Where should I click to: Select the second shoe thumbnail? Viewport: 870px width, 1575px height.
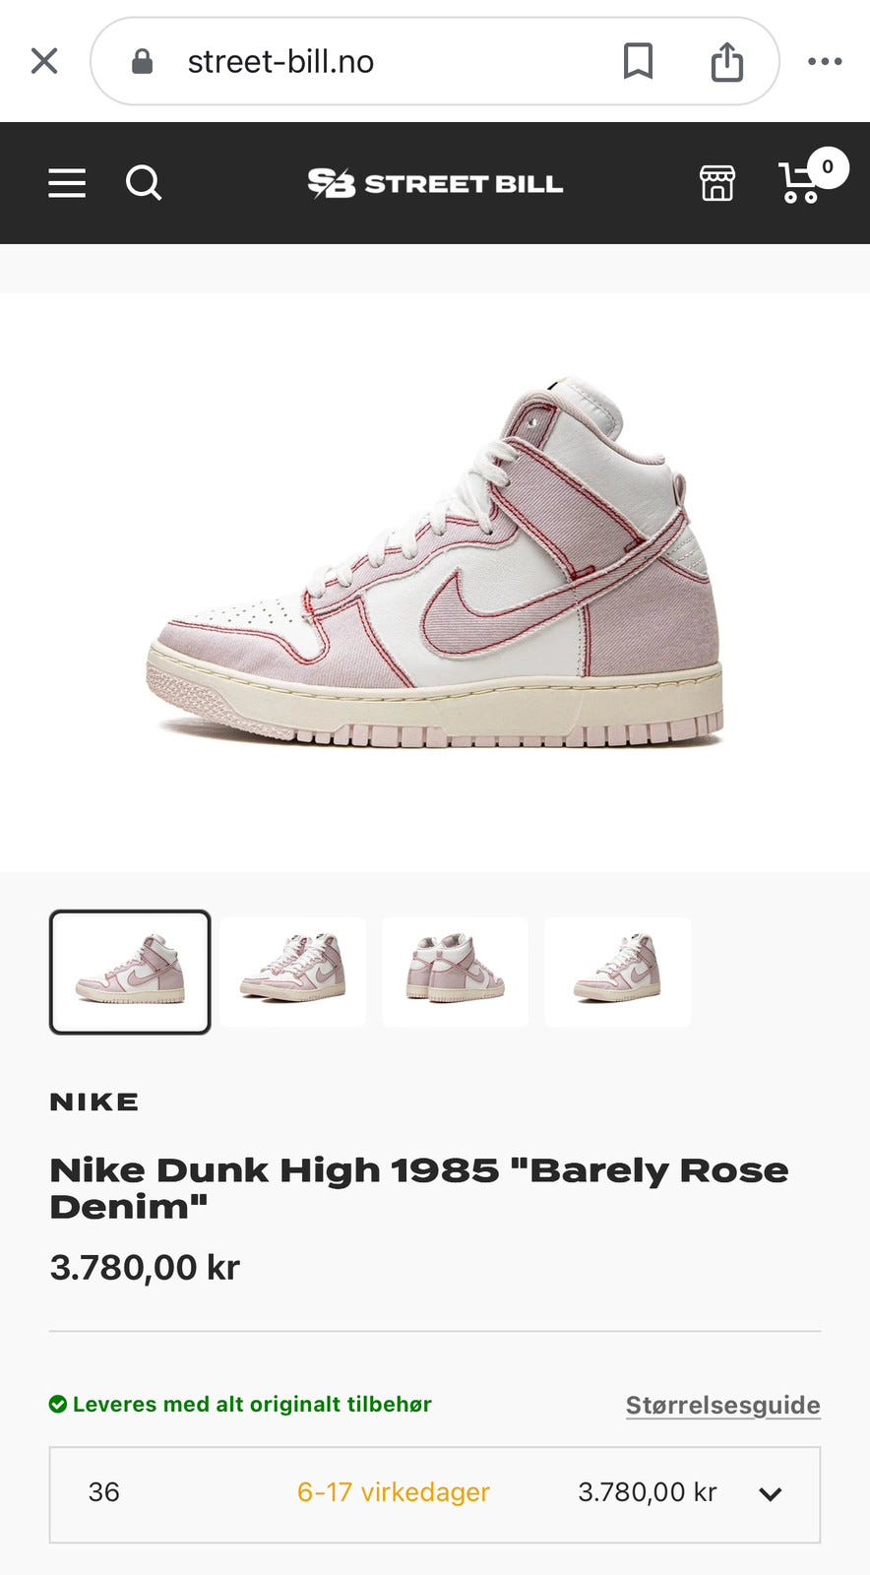tap(293, 972)
